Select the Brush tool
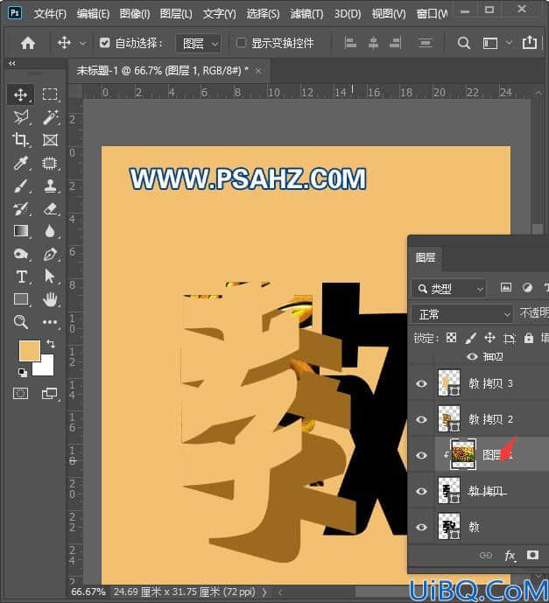 click(20, 186)
